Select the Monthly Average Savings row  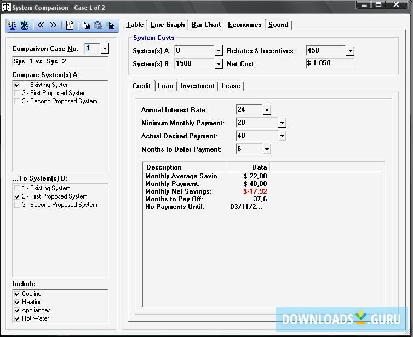pos(206,176)
